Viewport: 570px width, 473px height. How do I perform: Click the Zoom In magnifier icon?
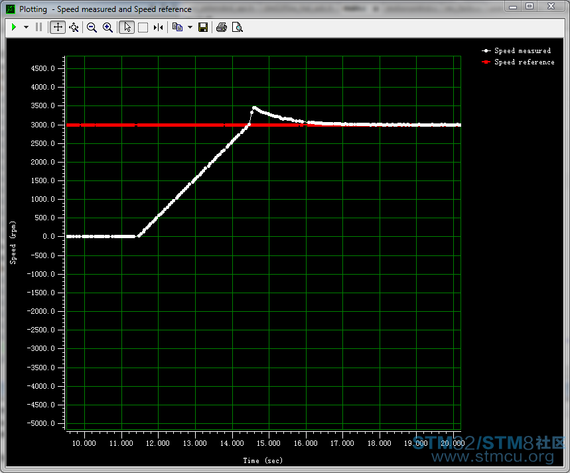pyautogui.click(x=107, y=27)
